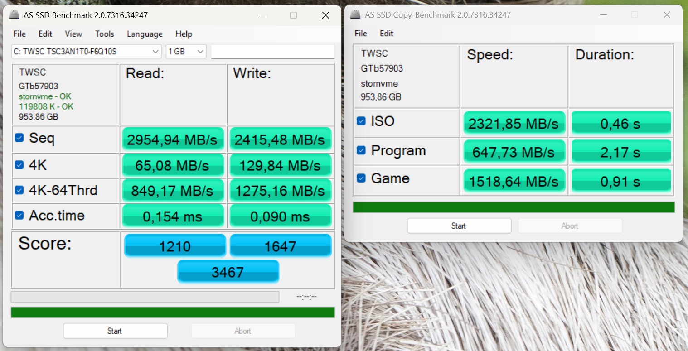This screenshot has height=351, width=688.
Task: Disable the Game copy test checkbox
Action: tap(361, 178)
